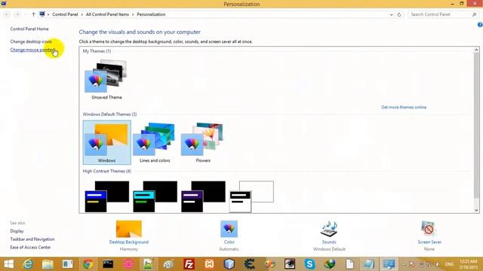Expand the address bar history dropdown

[x=391, y=14]
